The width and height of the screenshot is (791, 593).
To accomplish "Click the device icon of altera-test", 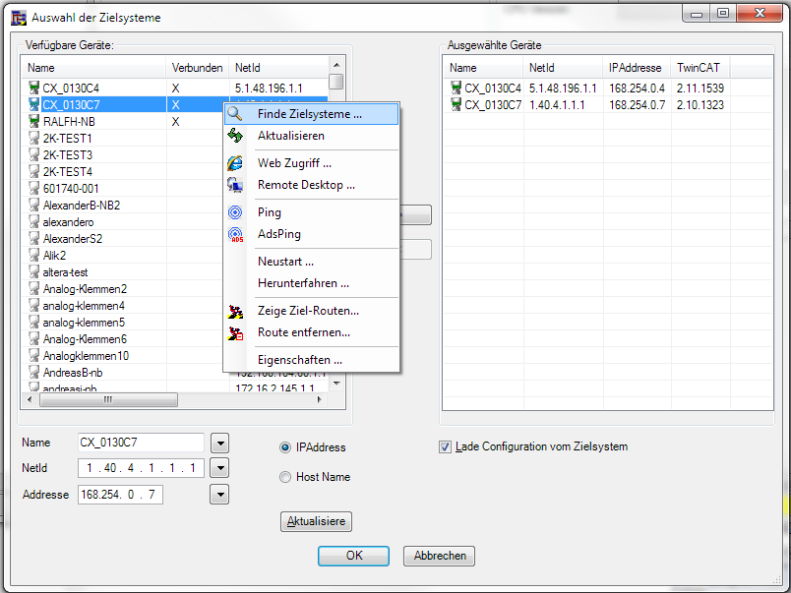I will click(33, 271).
